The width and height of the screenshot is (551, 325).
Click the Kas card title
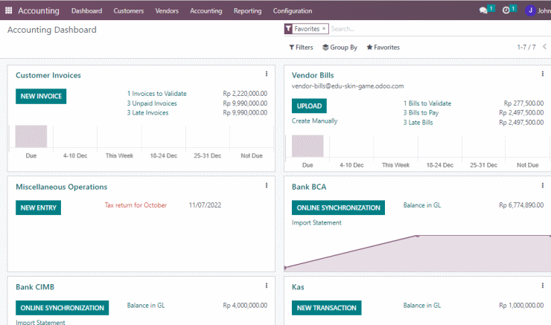[x=298, y=287]
